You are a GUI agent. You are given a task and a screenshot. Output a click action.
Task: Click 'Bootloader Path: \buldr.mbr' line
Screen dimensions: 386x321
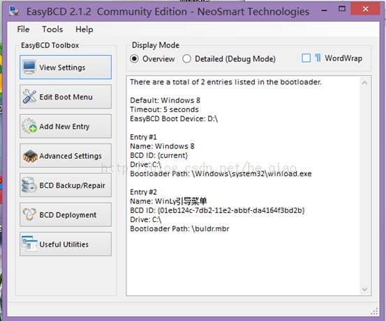(x=179, y=228)
